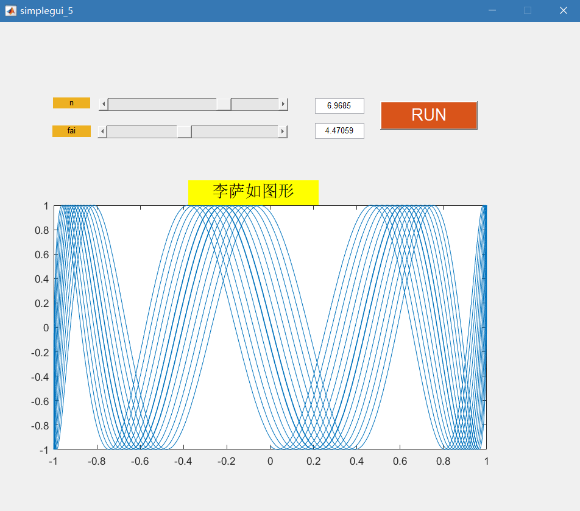Viewport: 580px width, 511px height.
Task: Click the left arrow of the n slider
Action: (x=104, y=104)
